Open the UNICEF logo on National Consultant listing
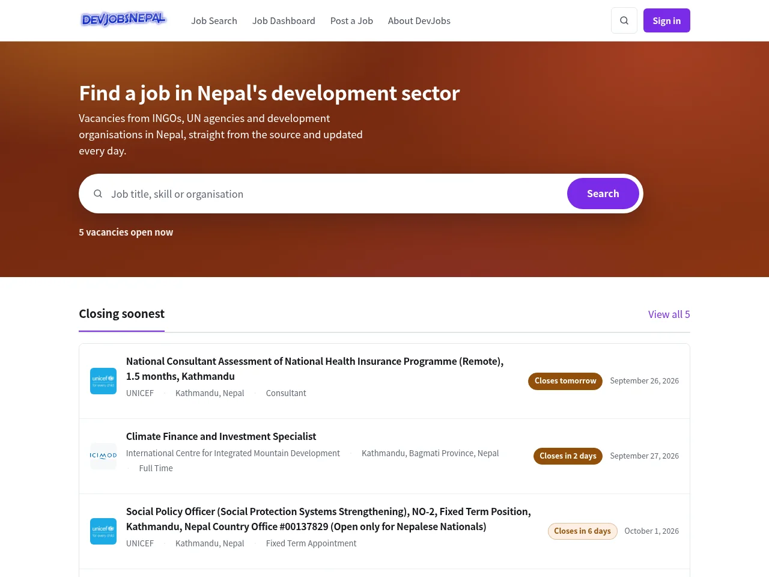Image resolution: width=769 pixels, height=577 pixels. click(x=103, y=381)
